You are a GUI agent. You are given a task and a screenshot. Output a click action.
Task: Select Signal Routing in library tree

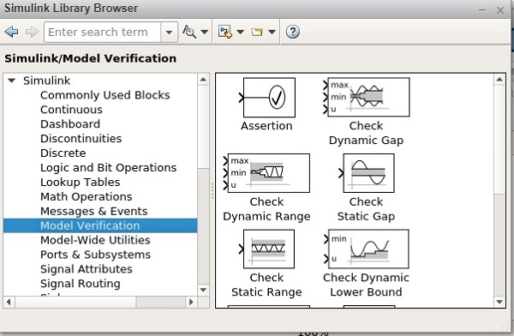click(x=81, y=284)
